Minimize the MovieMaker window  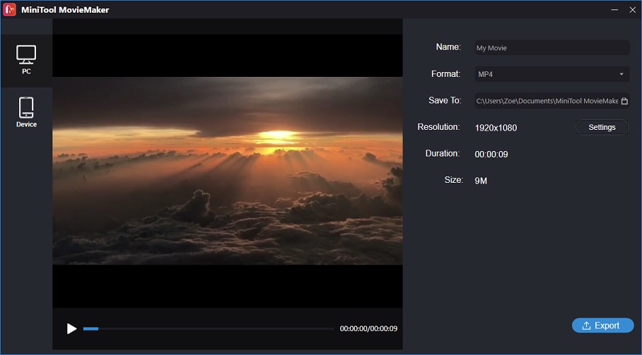point(614,9)
